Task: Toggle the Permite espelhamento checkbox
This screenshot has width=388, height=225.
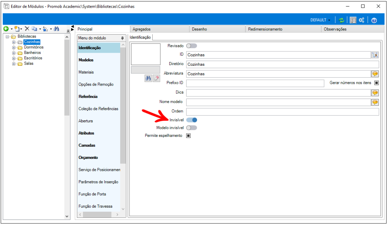Action: [188, 136]
